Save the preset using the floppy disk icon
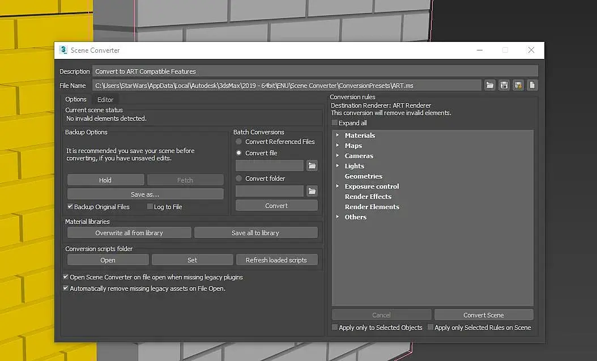The height and width of the screenshot is (361, 597). [504, 86]
